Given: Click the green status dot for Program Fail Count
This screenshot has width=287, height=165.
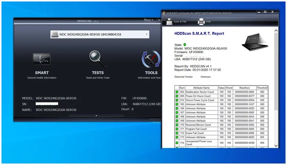Looking at the screenshot, I should point(177,129).
